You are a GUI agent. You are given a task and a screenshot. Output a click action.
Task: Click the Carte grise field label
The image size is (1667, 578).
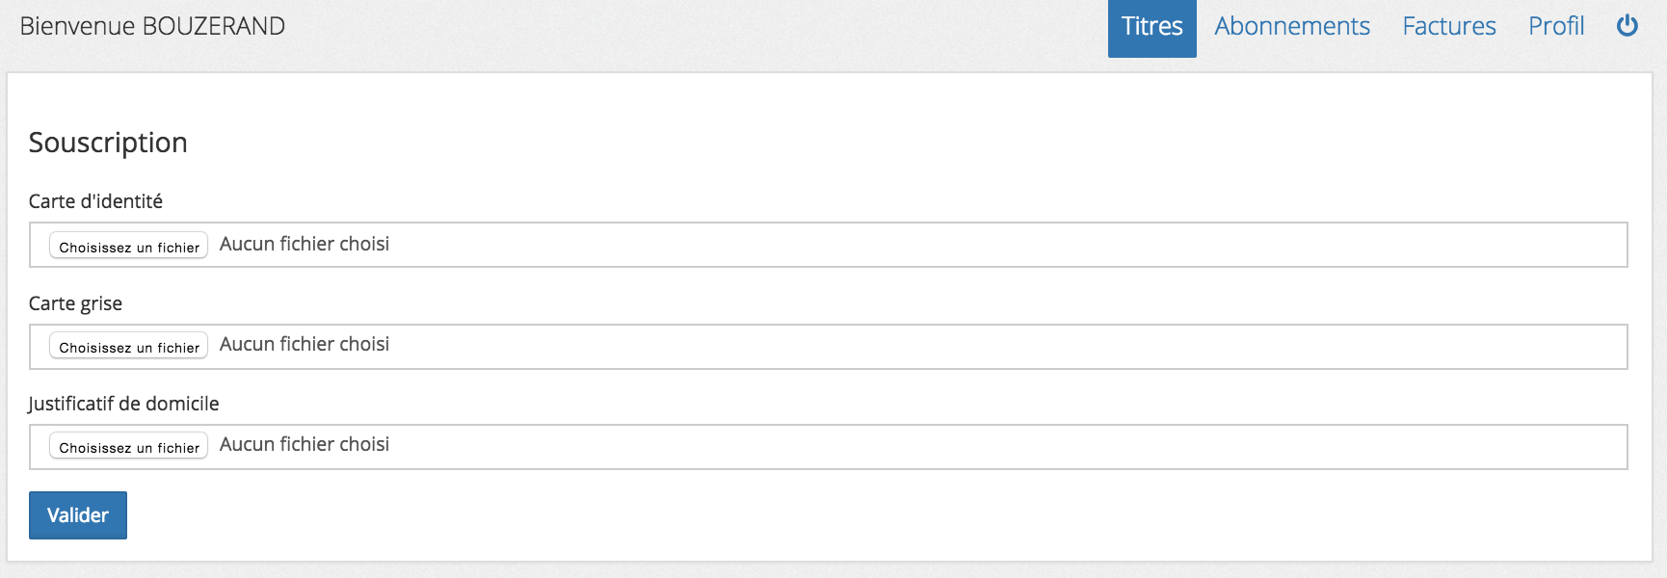[75, 303]
